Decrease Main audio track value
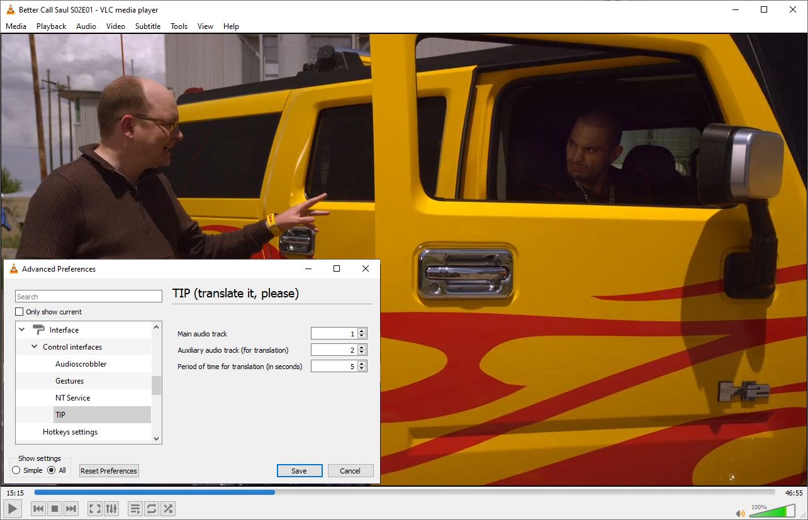This screenshot has width=808, height=520. coord(362,336)
